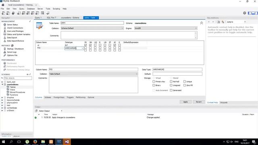Toggle PK checkbox for FIO column row

click(x=85, y=48)
